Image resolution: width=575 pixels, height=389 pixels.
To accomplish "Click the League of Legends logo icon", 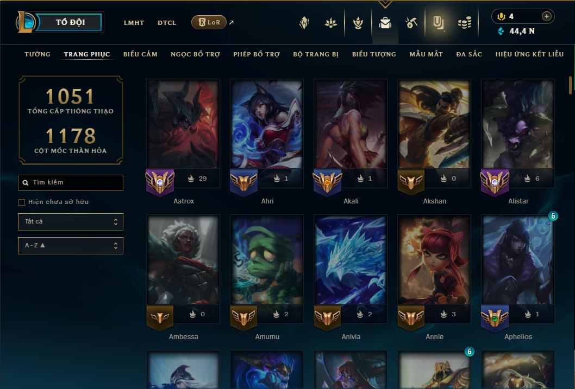I will 26,22.
